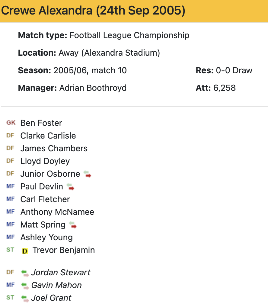The height and width of the screenshot is (308, 268).
Task: View Anthony McNamee's player page
Action: 57,212
